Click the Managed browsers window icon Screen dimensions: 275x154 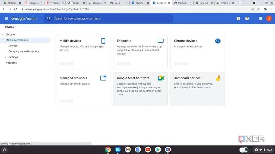click(x=103, y=78)
